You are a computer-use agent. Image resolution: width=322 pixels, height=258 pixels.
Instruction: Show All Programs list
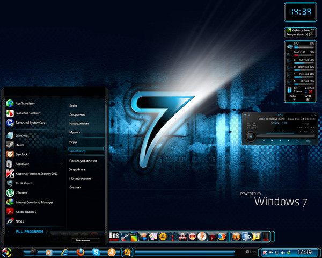tap(30, 232)
